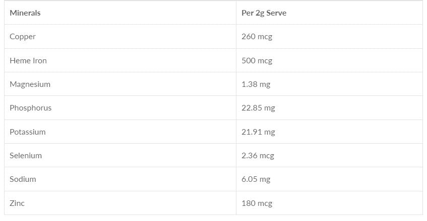Click the 500 mcg value
Image resolution: width=427 pixels, height=221 pixels.
(x=257, y=61)
